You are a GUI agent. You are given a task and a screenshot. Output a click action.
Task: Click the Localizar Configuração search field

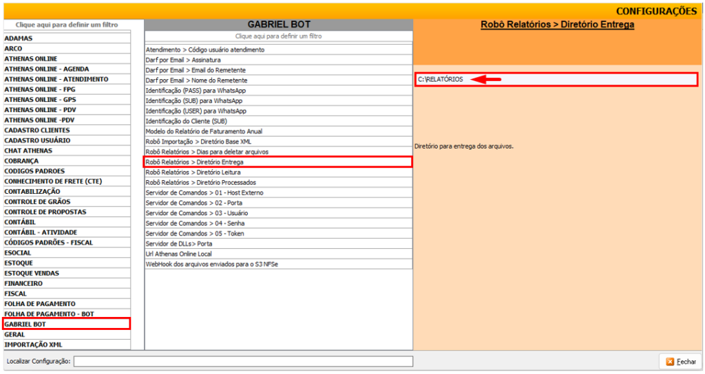243,361
